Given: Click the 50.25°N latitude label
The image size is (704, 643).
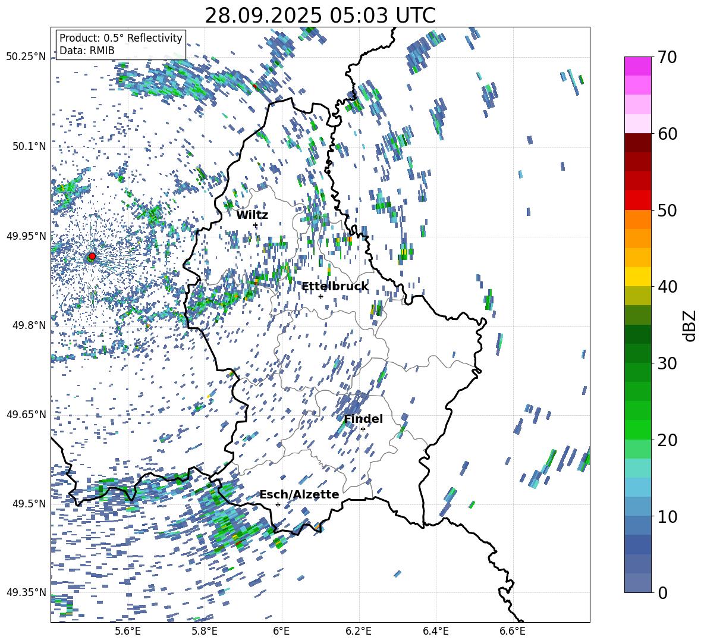Looking at the screenshot, I should 26,57.
